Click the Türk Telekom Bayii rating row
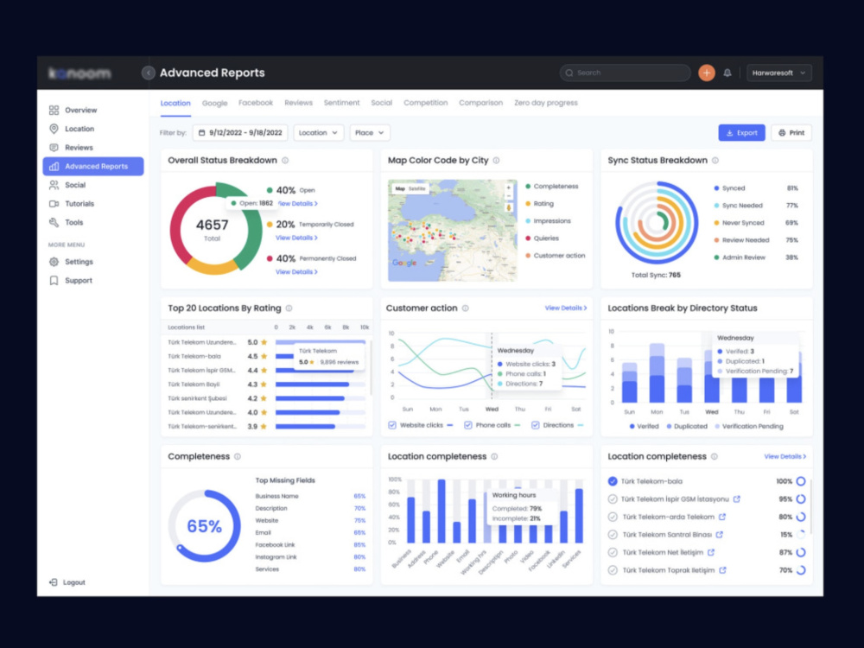This screenshot has width=864, height=648. 267,384
